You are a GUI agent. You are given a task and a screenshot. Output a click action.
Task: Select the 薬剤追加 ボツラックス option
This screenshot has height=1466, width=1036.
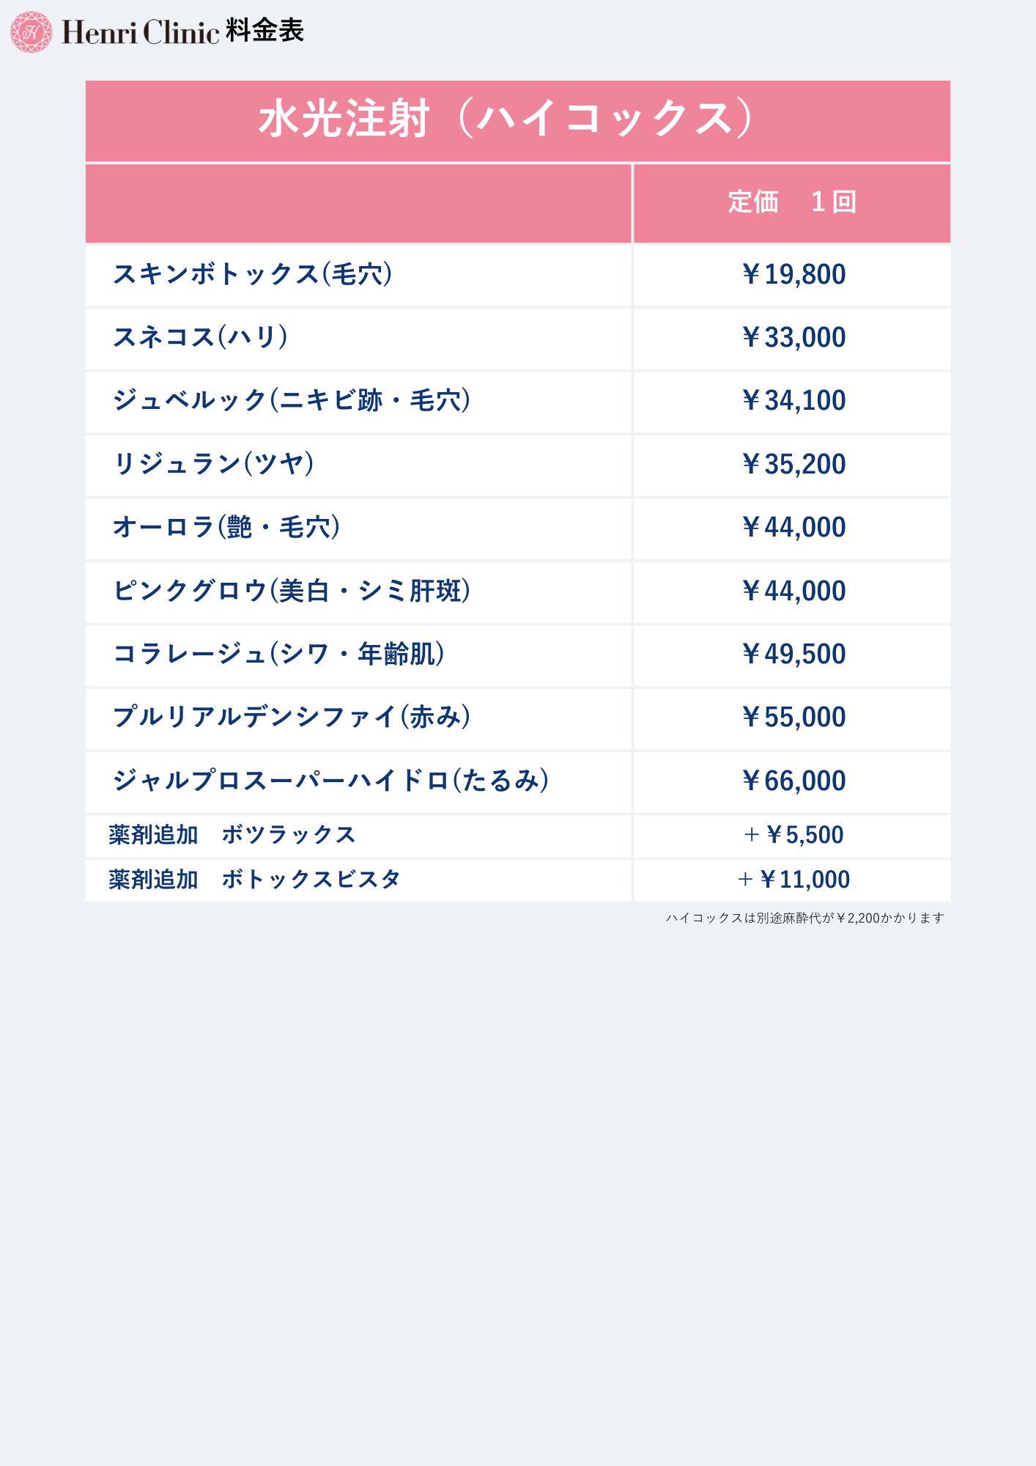(x=232, y=835)
